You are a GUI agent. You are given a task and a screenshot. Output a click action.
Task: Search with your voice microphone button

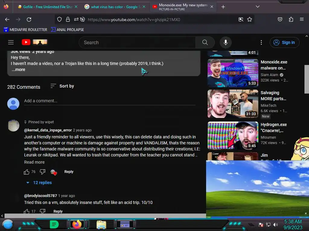[226, 42]
